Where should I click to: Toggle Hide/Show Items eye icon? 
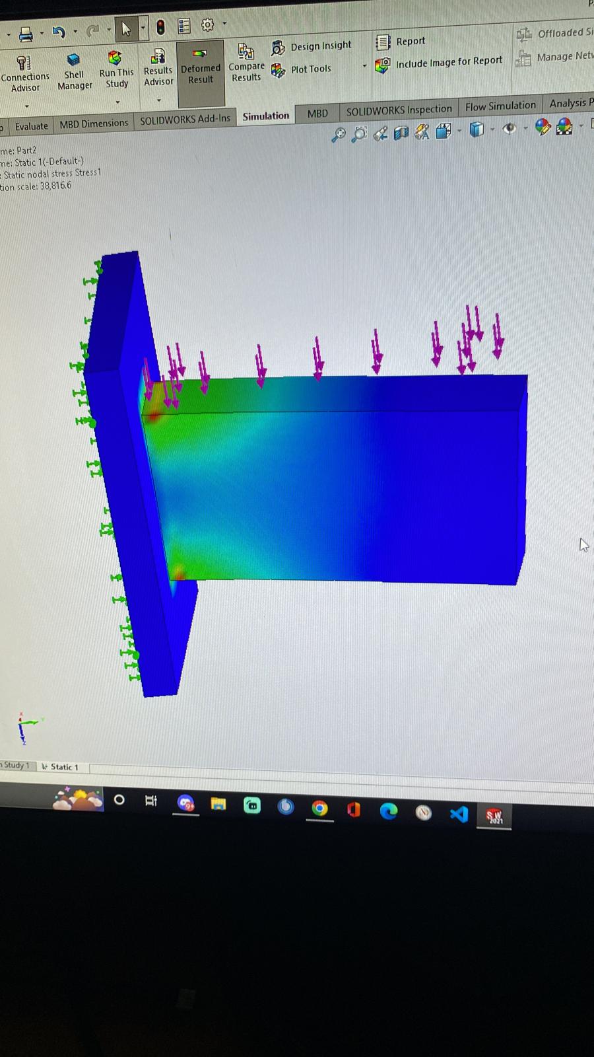click(509, 128)
